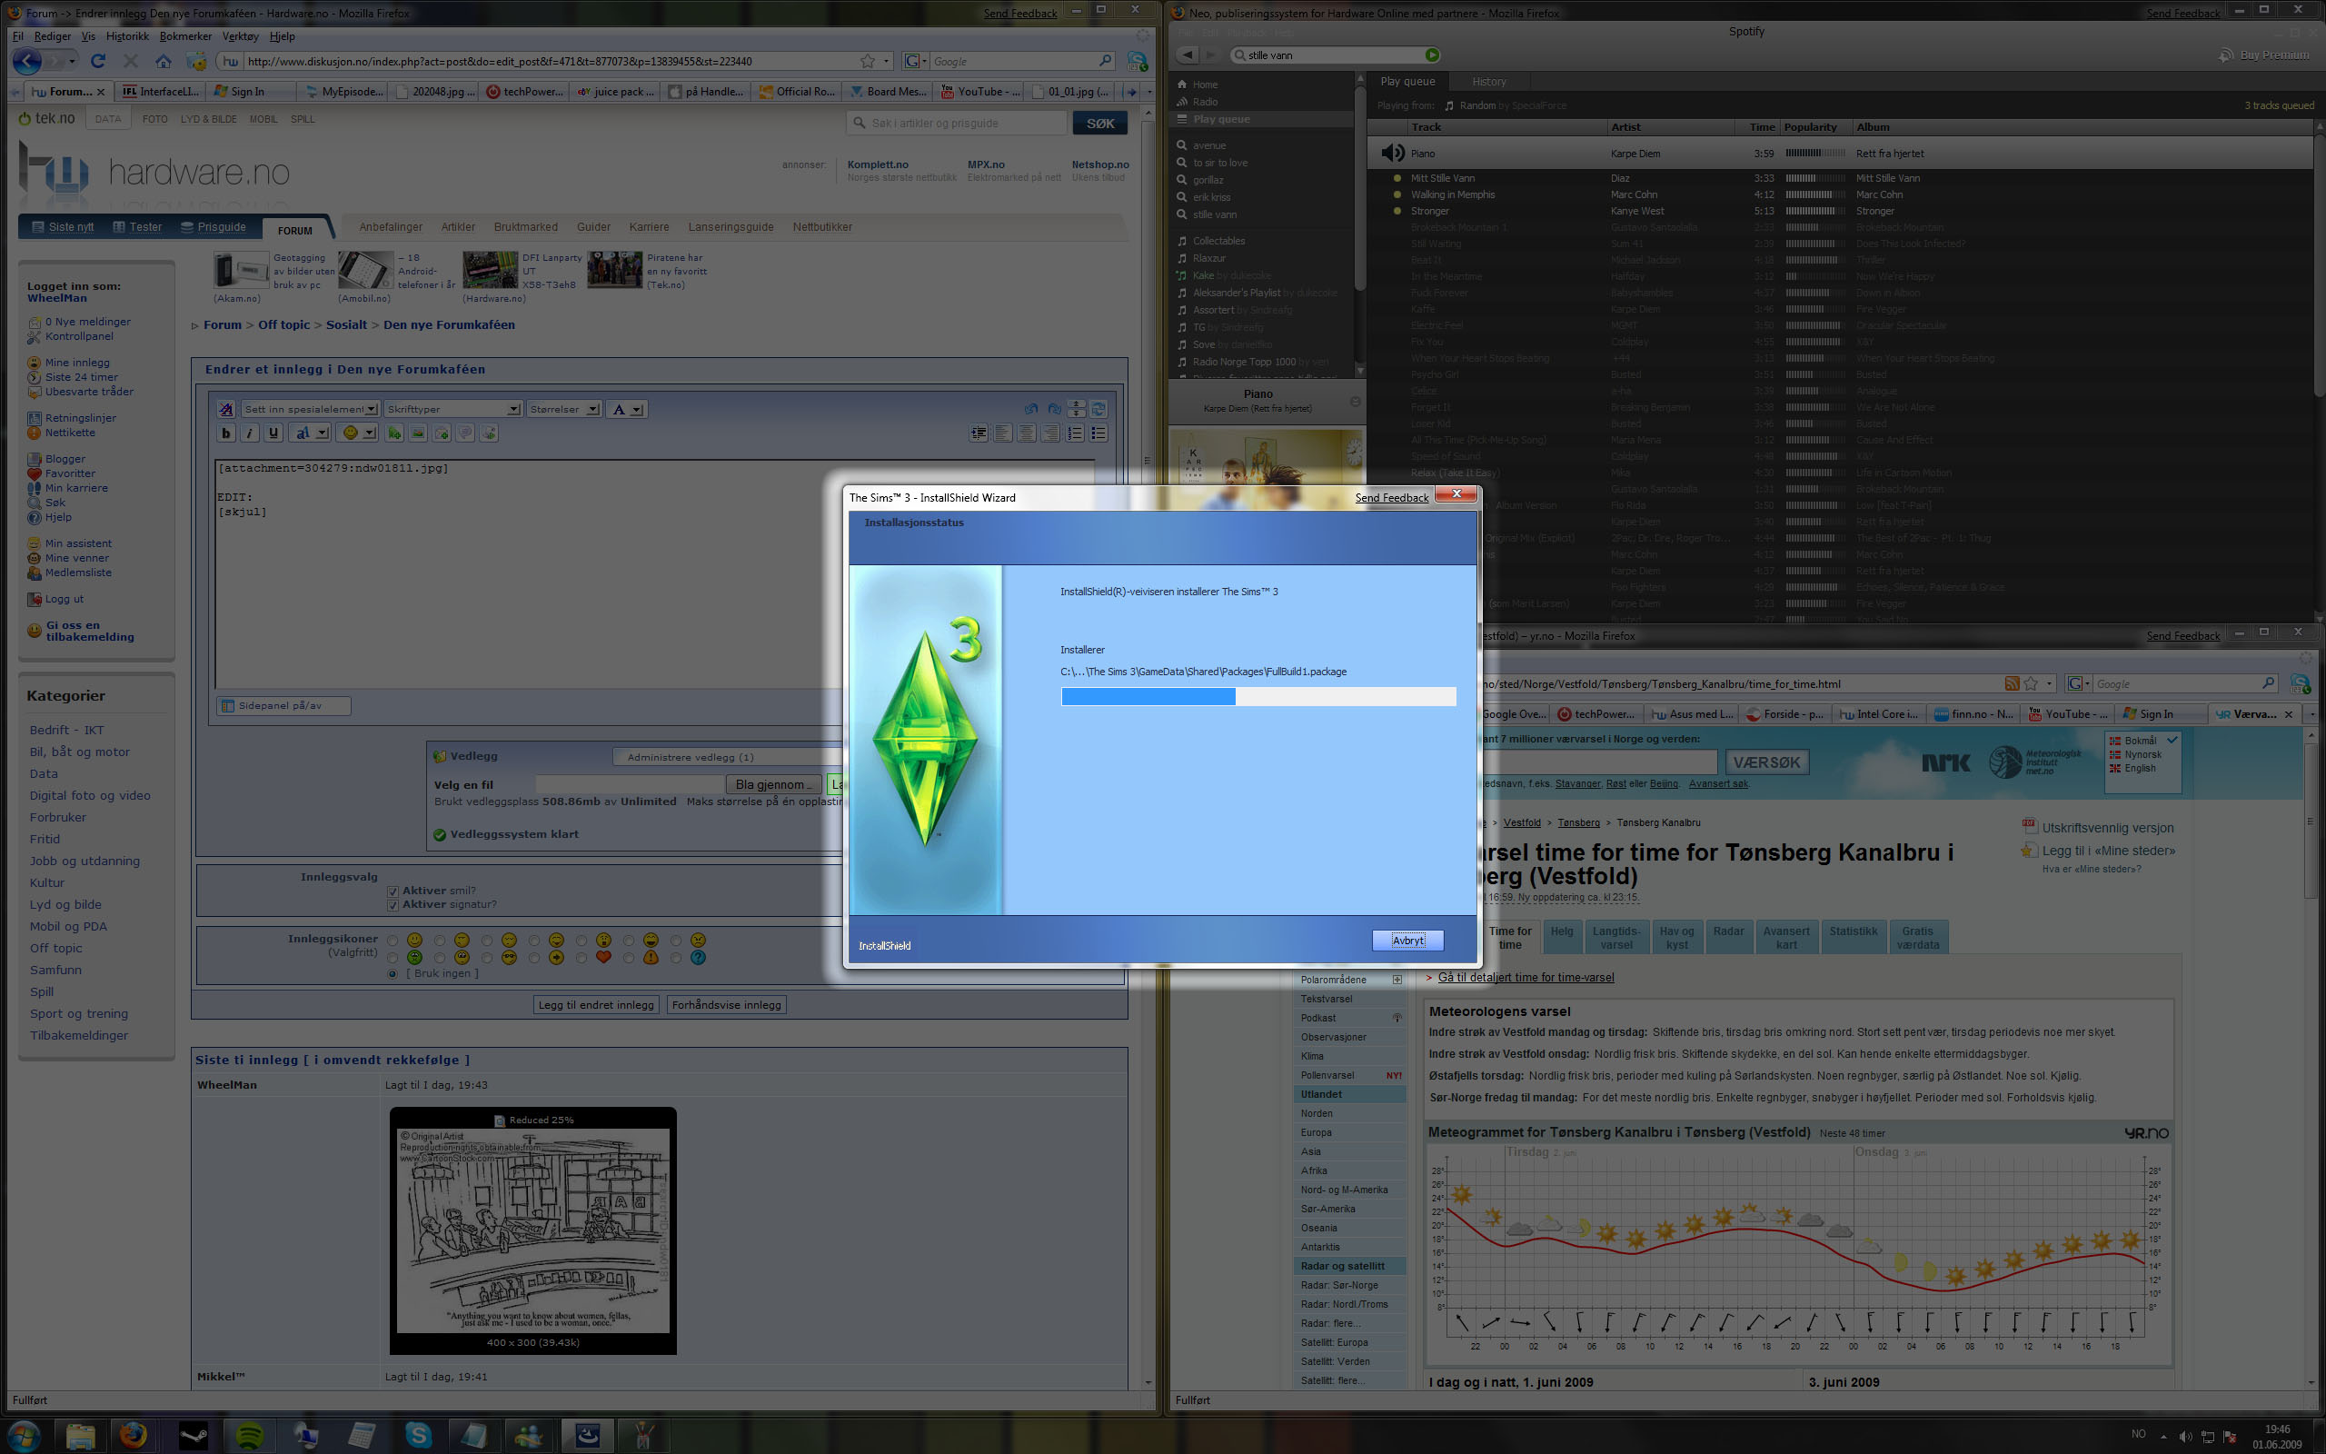Switch to the YouTube tab in forum Firefox

tap(979, 92)
